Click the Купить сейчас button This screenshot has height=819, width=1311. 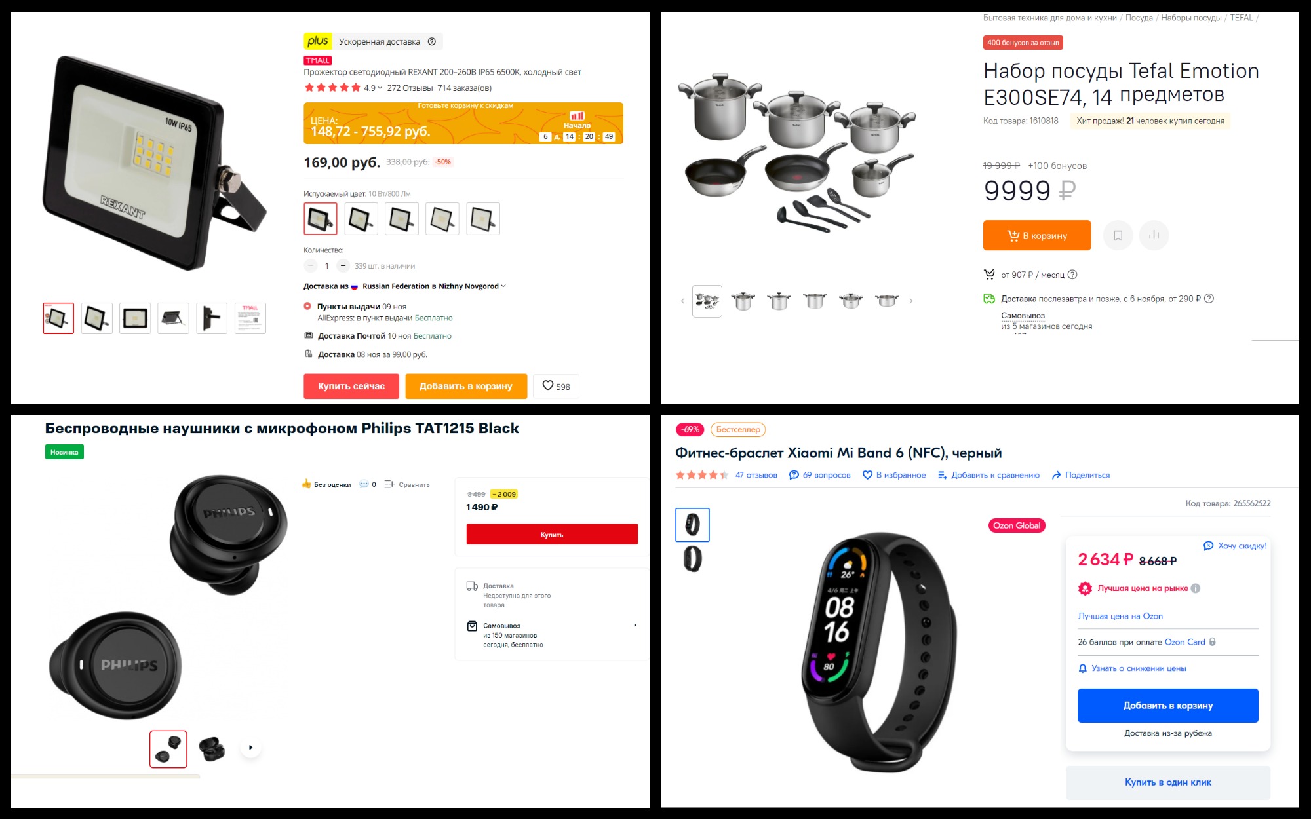351,386
